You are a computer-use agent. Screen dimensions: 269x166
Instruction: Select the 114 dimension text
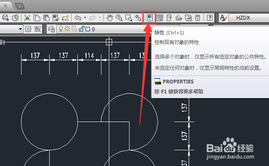tap(89, 56)
